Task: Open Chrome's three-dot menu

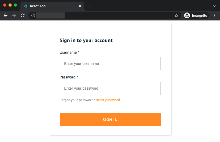Action: pyautogui.click(x=215, y=16)
